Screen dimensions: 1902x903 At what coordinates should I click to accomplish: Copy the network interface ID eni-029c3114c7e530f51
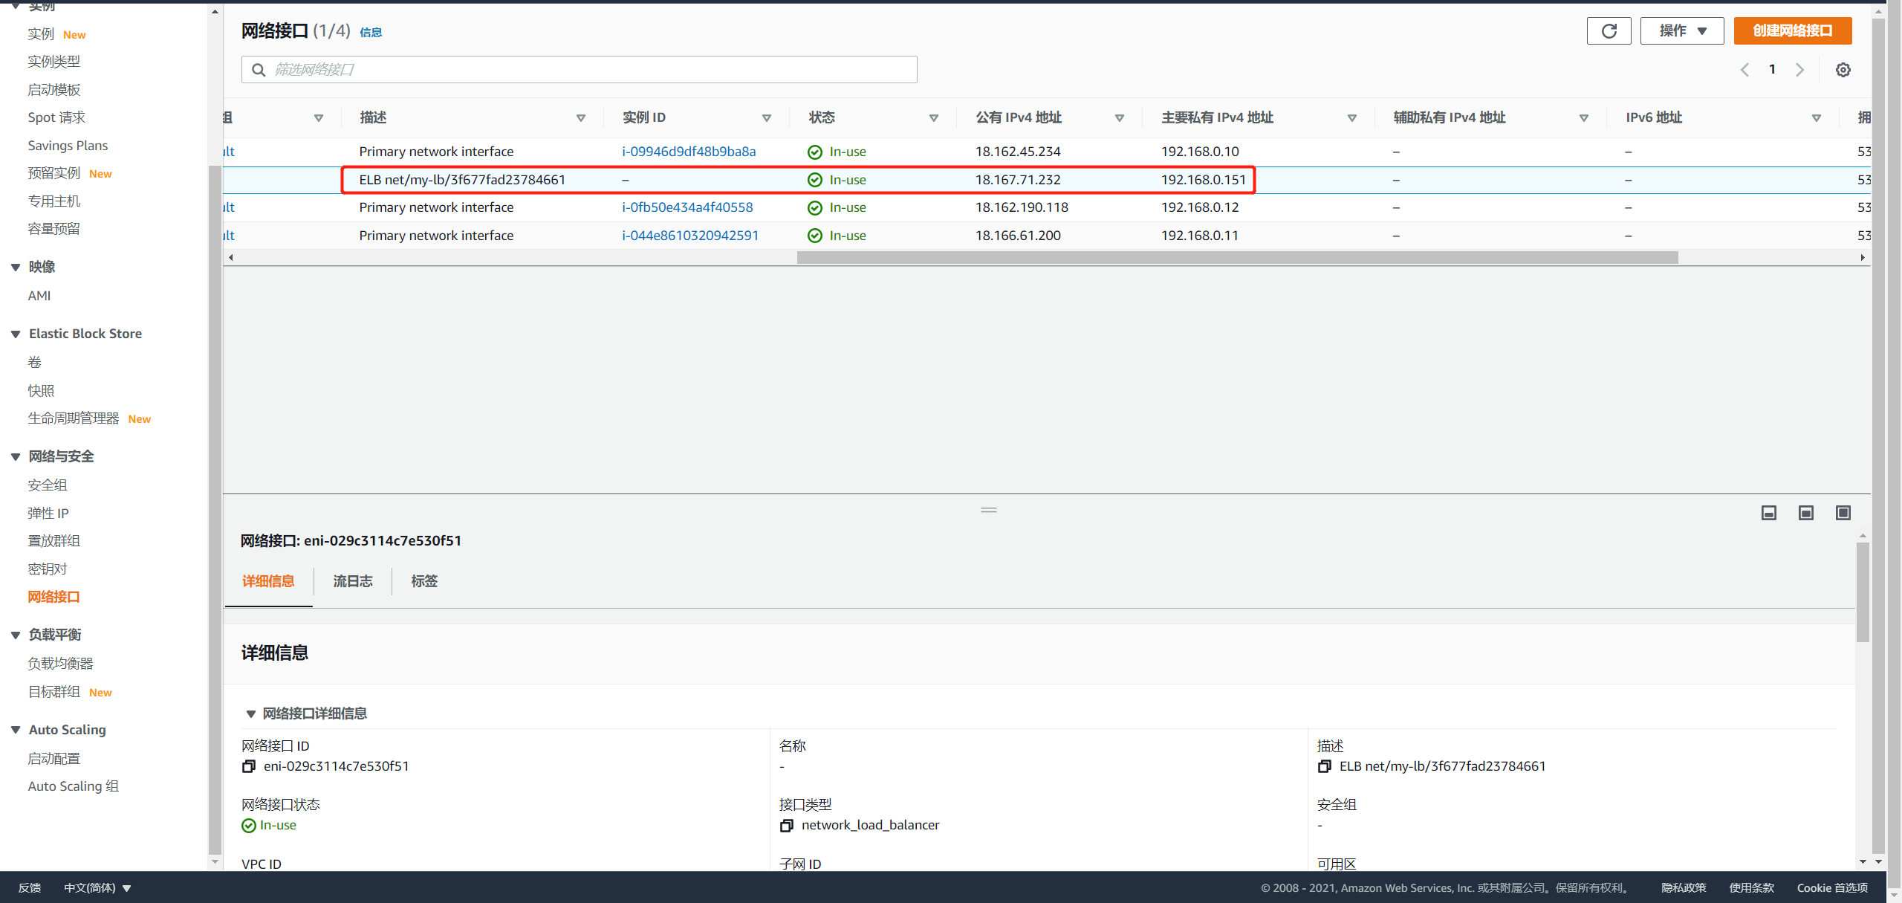point(249,766)
